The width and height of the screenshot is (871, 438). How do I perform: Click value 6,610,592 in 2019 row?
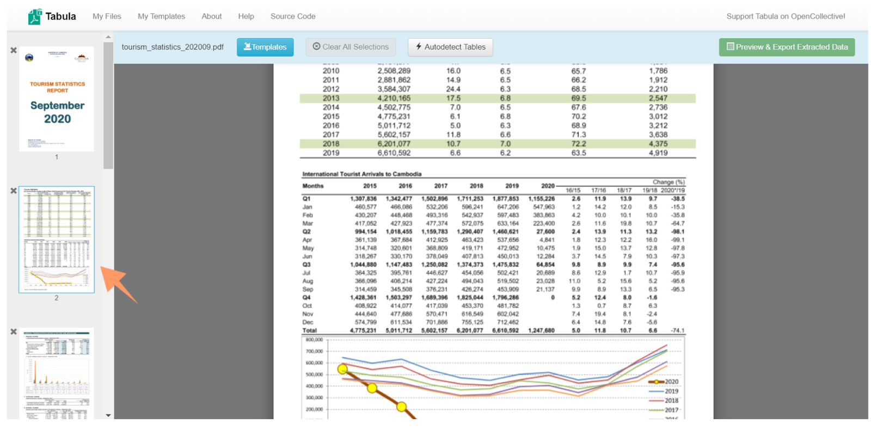coord(394,153)
